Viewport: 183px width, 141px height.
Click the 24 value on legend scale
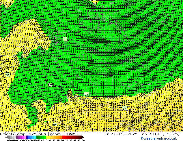click(x=62, y=140)
